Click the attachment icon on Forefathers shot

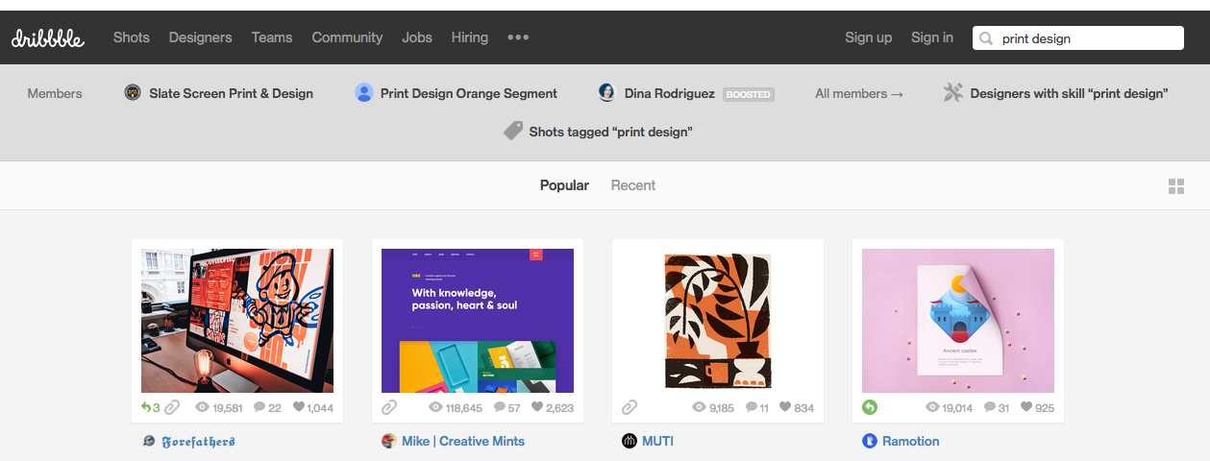pyautogui.click(x=172, y=407)
